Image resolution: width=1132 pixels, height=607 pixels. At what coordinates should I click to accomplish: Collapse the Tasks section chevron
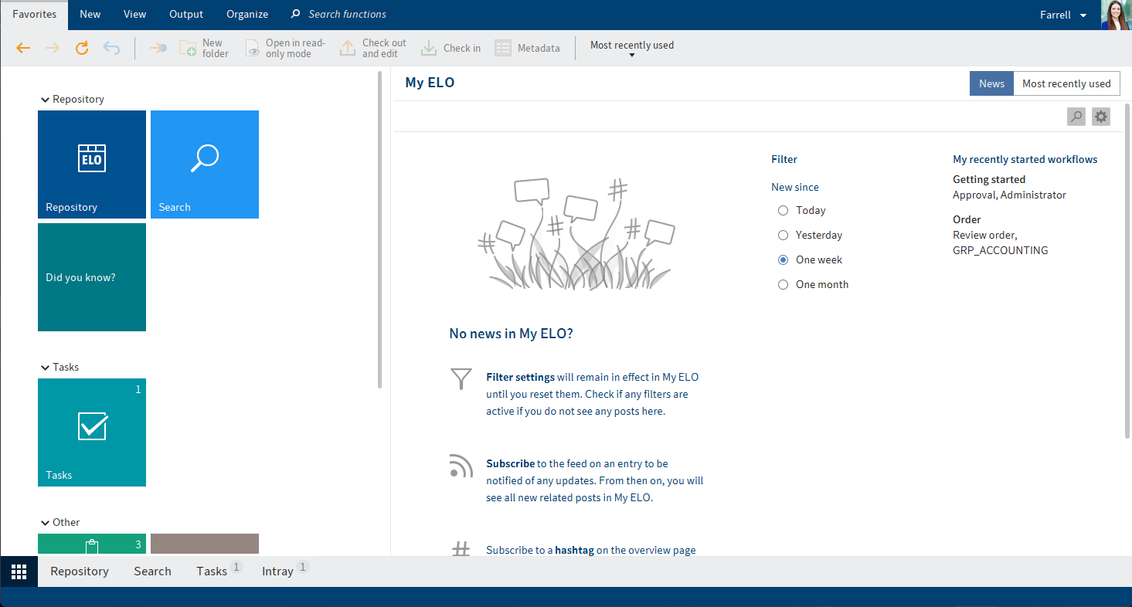pyautogui.click(x=45, y=368)
